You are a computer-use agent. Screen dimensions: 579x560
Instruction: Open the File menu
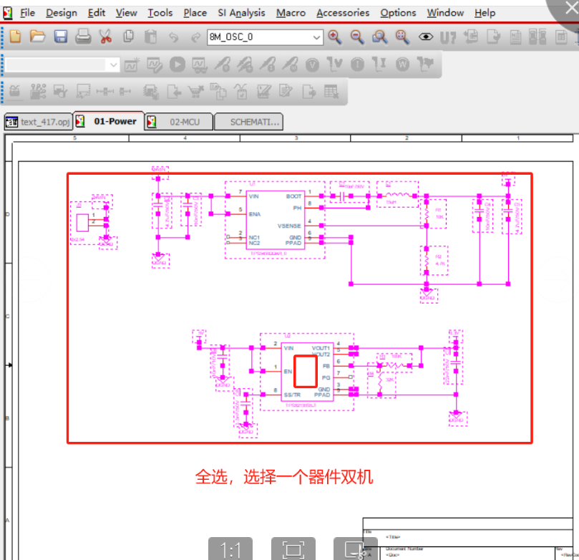pos(27,13)
